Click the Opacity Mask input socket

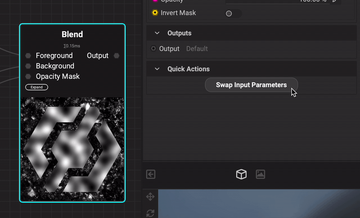28,77
